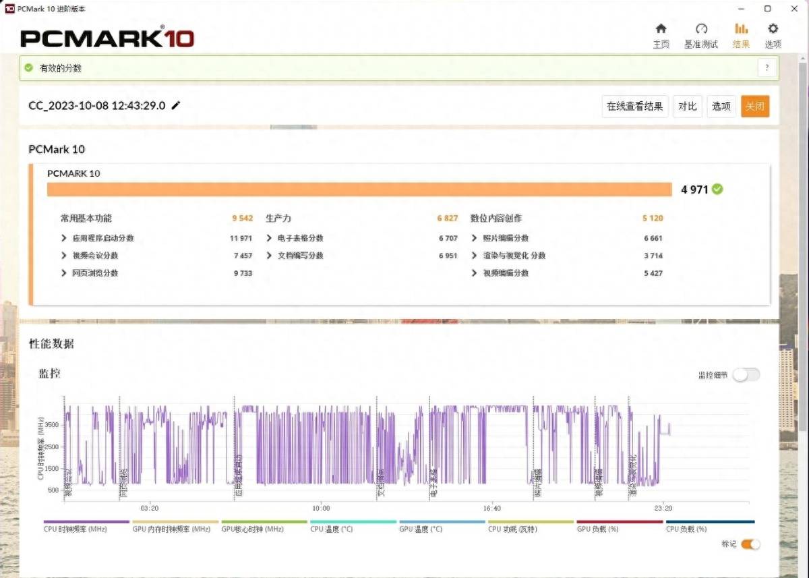
Task: Click the 电子表格 marker in the chart
Action: click(433, 482)
